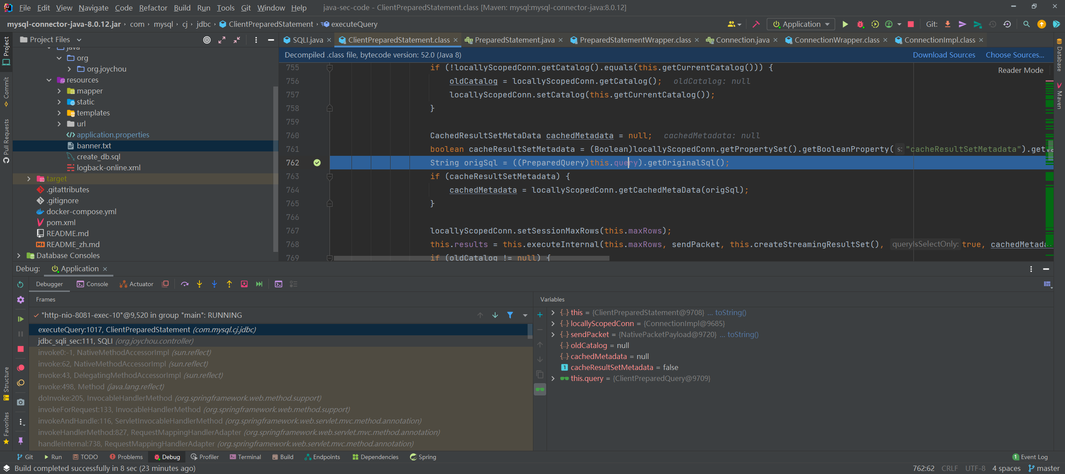Toggle the thread frames filter funnel
This screenshot has height=474, width=1065.
click(510, 315)
